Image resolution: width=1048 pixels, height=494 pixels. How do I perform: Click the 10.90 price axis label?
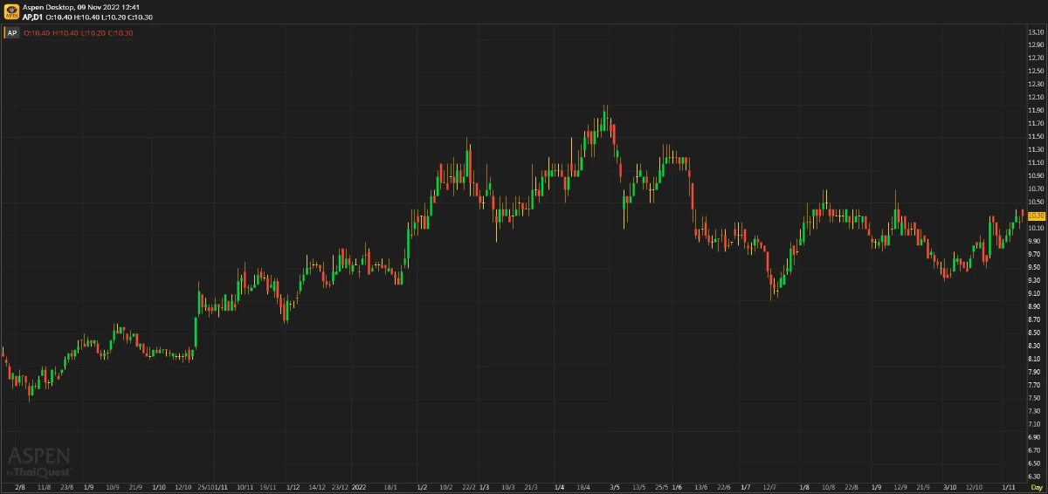1037,175
